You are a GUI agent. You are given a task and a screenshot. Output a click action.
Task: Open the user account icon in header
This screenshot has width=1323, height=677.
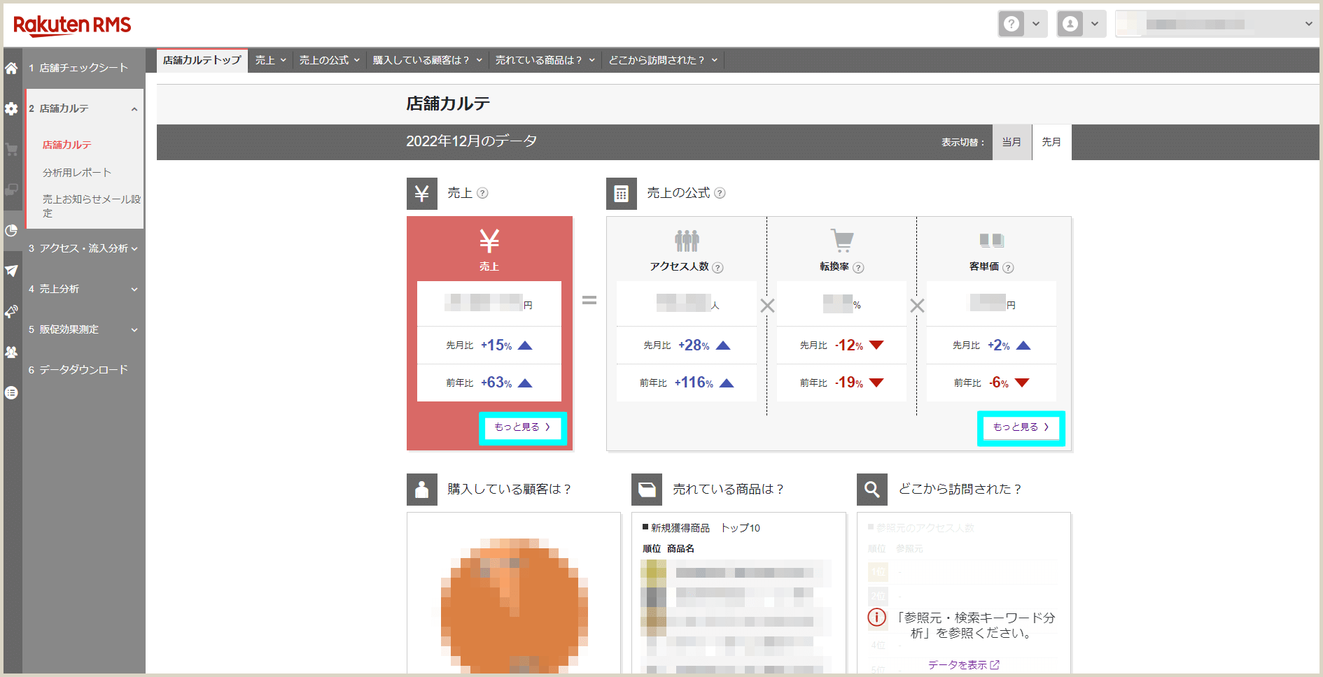(x=1070, y=24)
